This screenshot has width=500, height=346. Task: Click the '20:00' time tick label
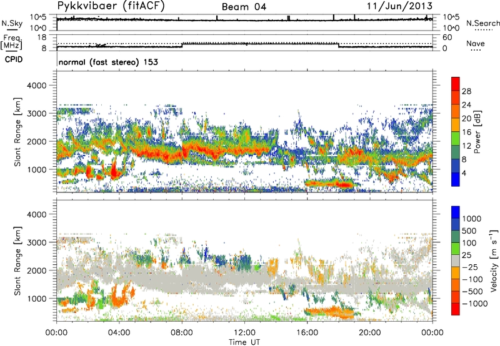[369, 333]
